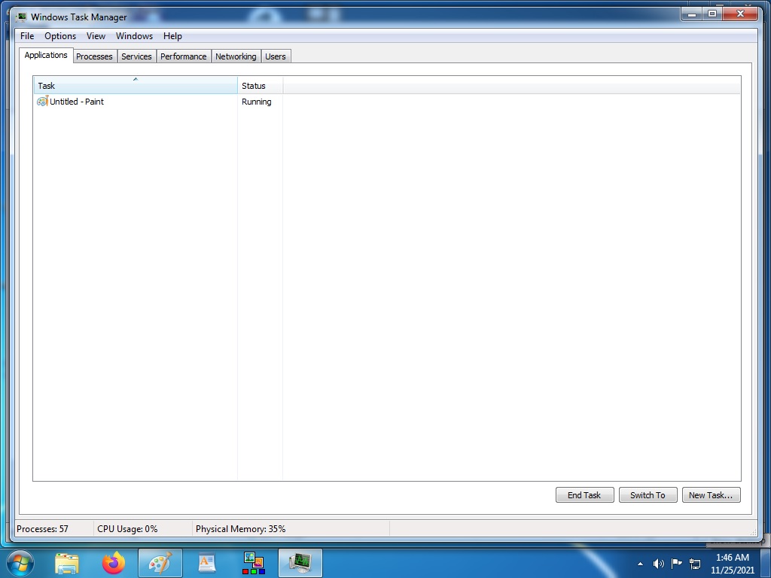The image size is (771, 578).
Task: Minimize the Task Manager window
Action: tap(691, 14)
